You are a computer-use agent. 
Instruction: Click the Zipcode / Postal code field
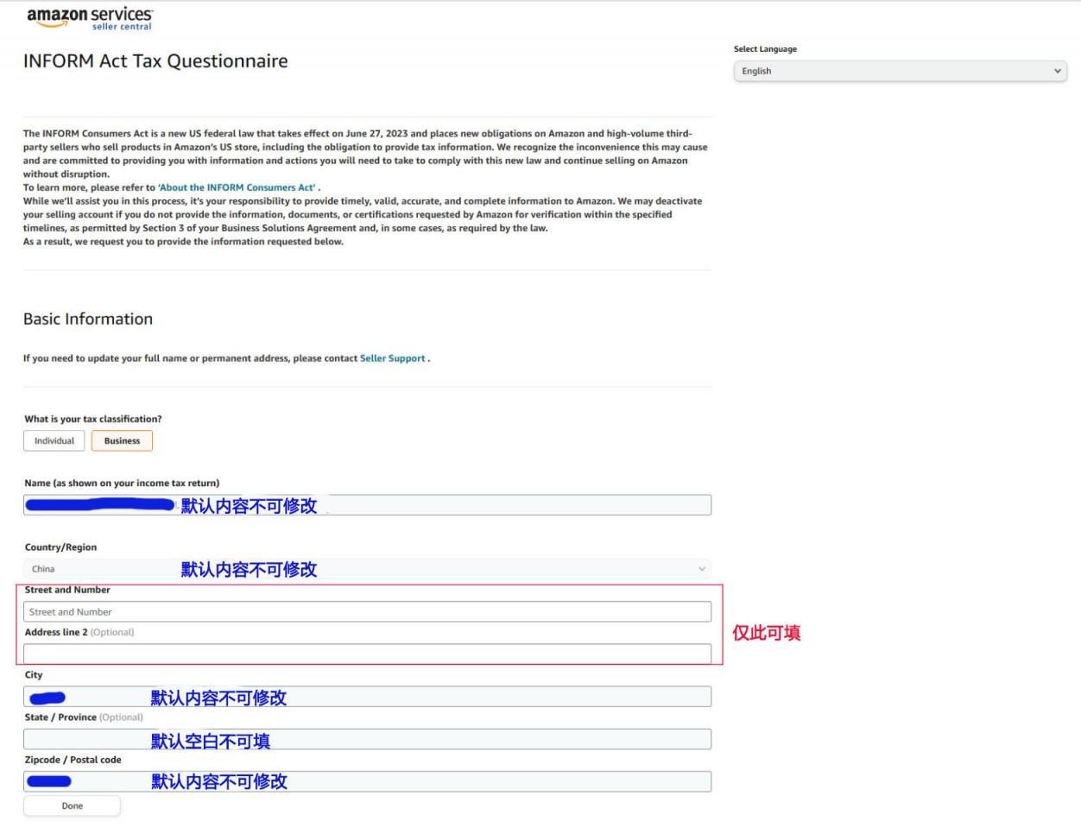coord(367,781)
